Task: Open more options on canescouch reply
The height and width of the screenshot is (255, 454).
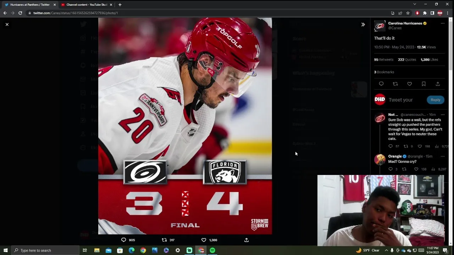Action: coord(442,115)
